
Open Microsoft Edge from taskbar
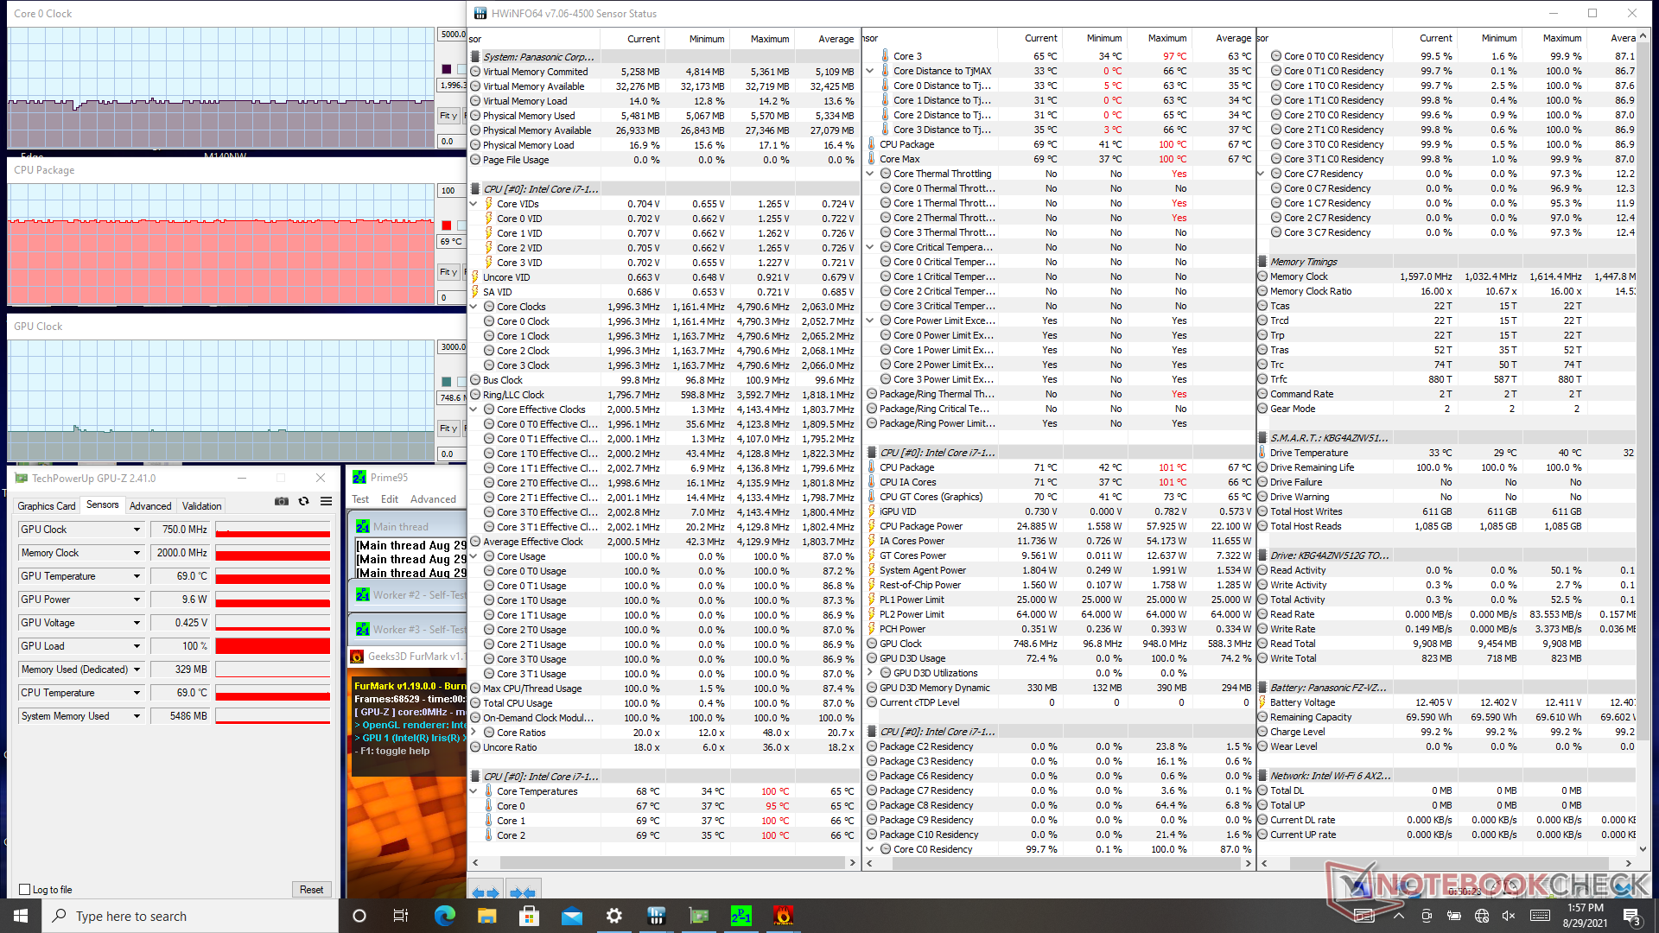point(444,916)
